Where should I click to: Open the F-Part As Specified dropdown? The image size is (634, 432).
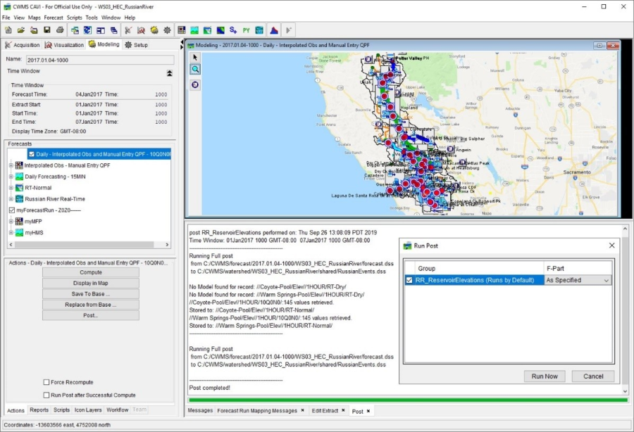[x=606, y=280]
